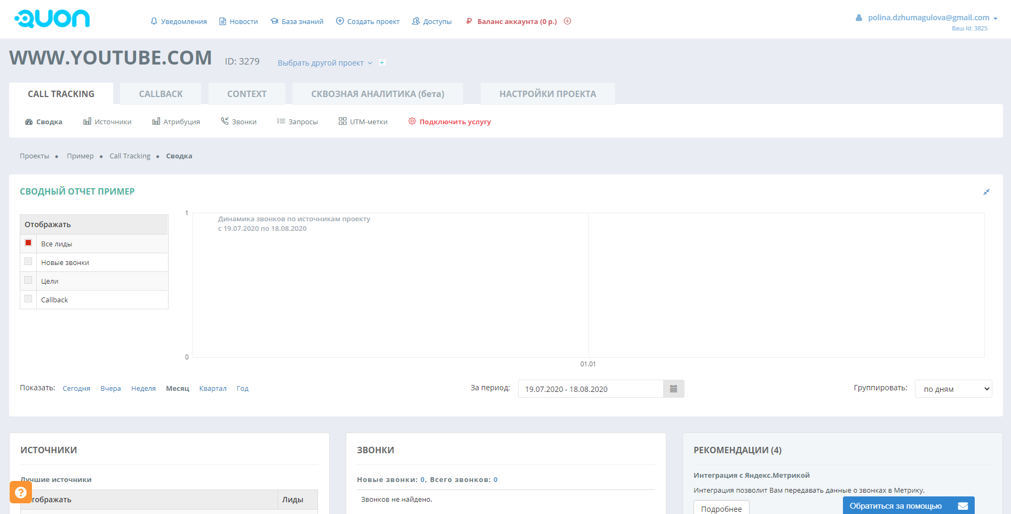The image size is (1011, 514).
Task: Click the Сводка dashboard icon
Action: [x=29, y=122]
